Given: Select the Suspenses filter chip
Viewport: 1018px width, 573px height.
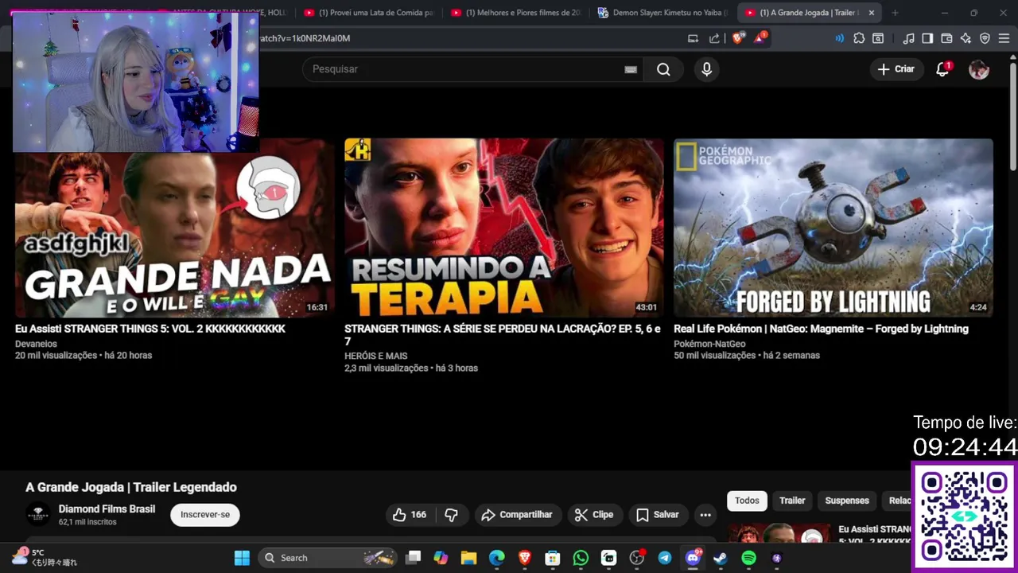Looking at the screenshot, I should tap(847, 501).
